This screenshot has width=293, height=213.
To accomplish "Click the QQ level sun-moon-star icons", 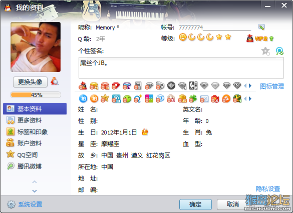I will [x=205, y=37].
